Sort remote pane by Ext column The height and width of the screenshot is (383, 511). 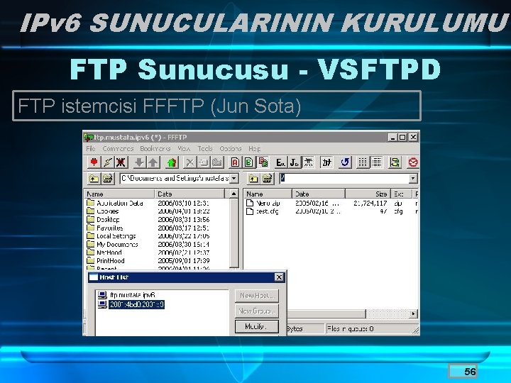401,194
